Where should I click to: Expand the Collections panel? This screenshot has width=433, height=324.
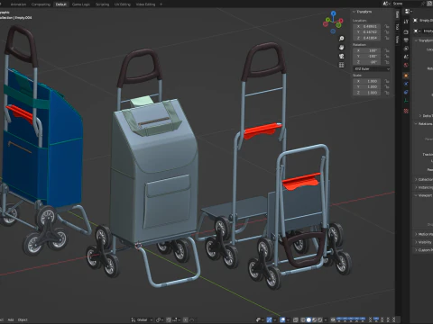coord(424,179)
